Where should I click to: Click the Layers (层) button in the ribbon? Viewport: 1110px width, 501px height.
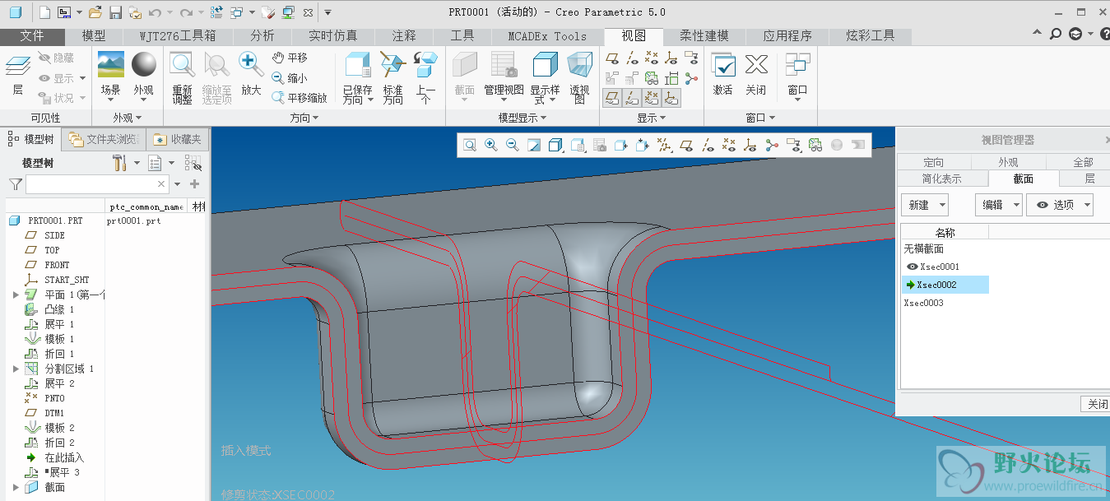click(18, 75)
